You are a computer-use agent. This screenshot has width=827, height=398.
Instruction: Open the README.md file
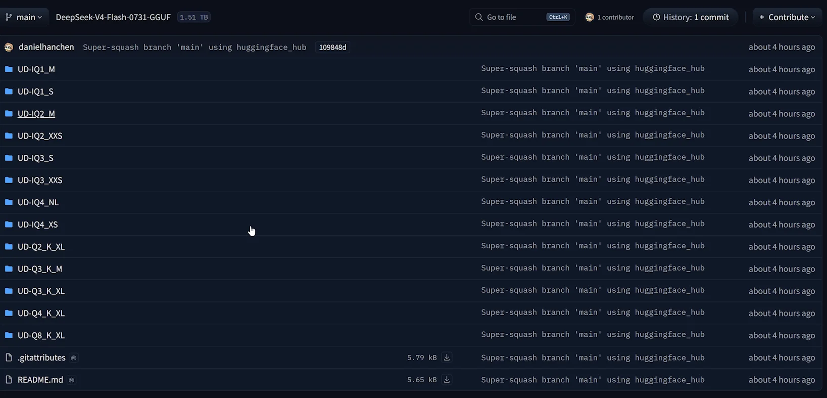40,380
